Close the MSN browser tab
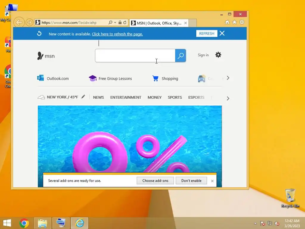The width and height of the screenshot is (305, 229). tap(186, 23)
